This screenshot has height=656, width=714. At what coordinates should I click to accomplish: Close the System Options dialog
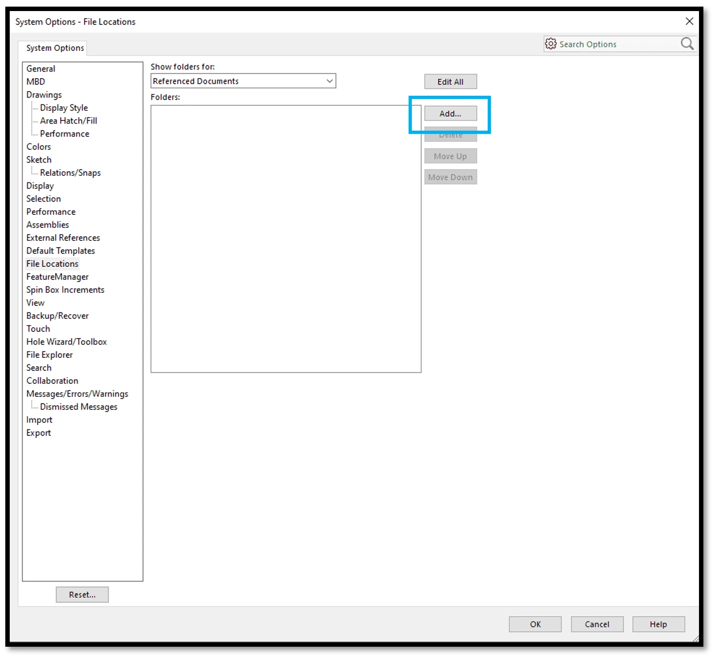tap(689, 21)
